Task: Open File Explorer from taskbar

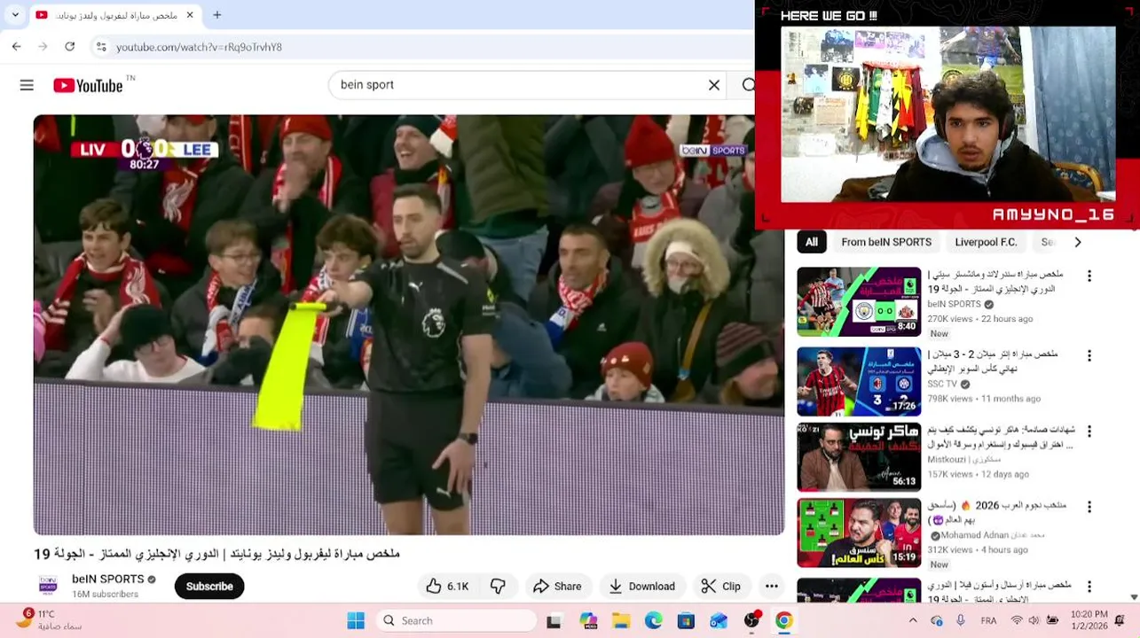Action: tap(621, 621)
